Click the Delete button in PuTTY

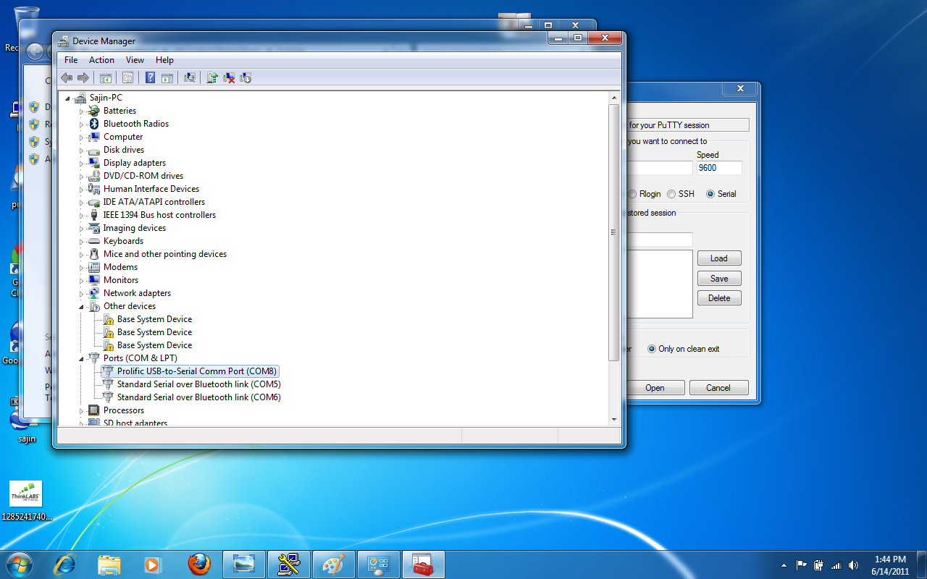click(x=719, y=298)
